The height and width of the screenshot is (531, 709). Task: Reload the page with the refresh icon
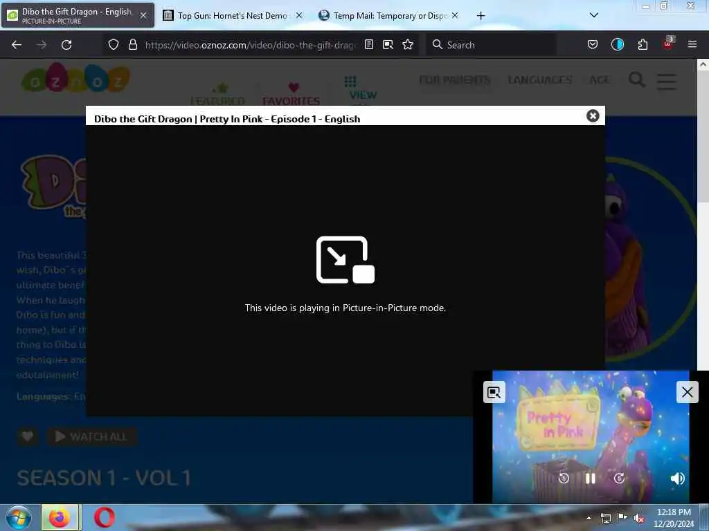(66, 45)
